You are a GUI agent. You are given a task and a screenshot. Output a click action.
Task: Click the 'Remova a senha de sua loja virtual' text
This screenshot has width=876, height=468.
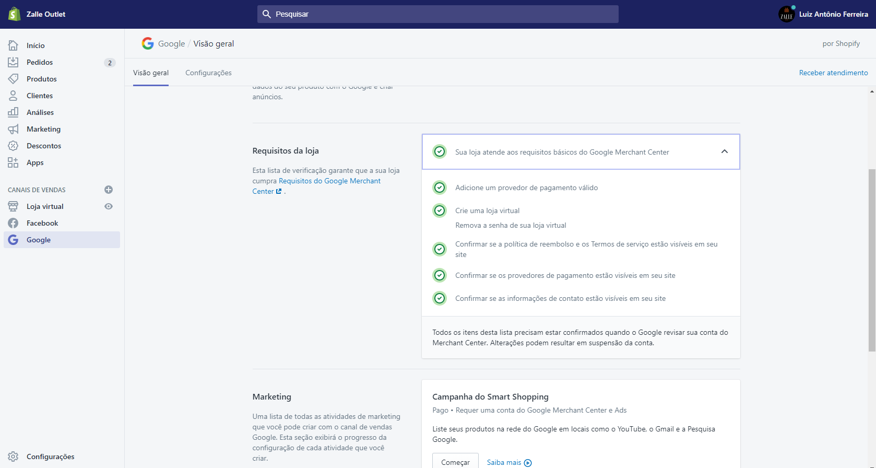pos(511,225)
